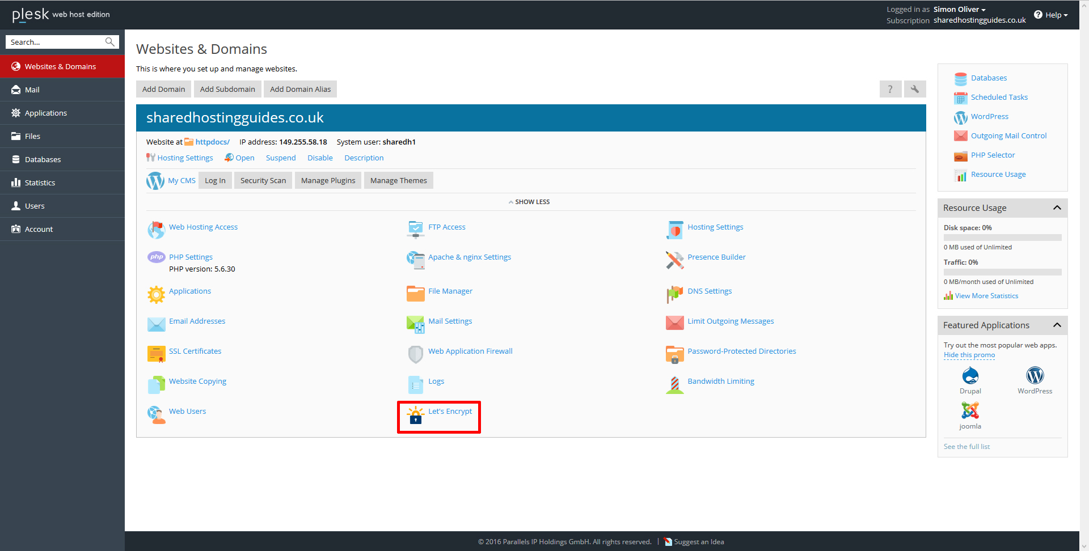The height and width of the screenshot is (551, 1089).
Task: Click the question mark help button
Action: (x=890, y=89)
